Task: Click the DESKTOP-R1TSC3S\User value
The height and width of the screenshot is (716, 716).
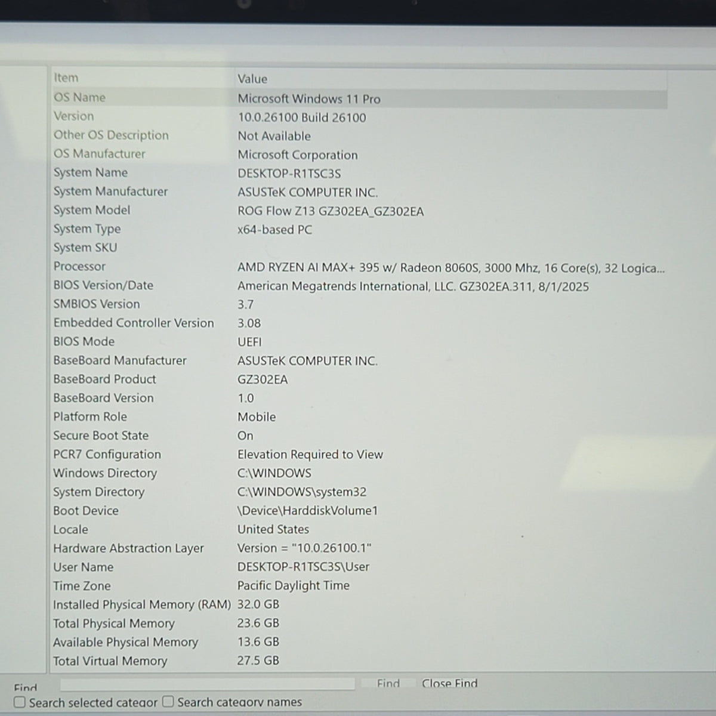Action: [303, 567]
